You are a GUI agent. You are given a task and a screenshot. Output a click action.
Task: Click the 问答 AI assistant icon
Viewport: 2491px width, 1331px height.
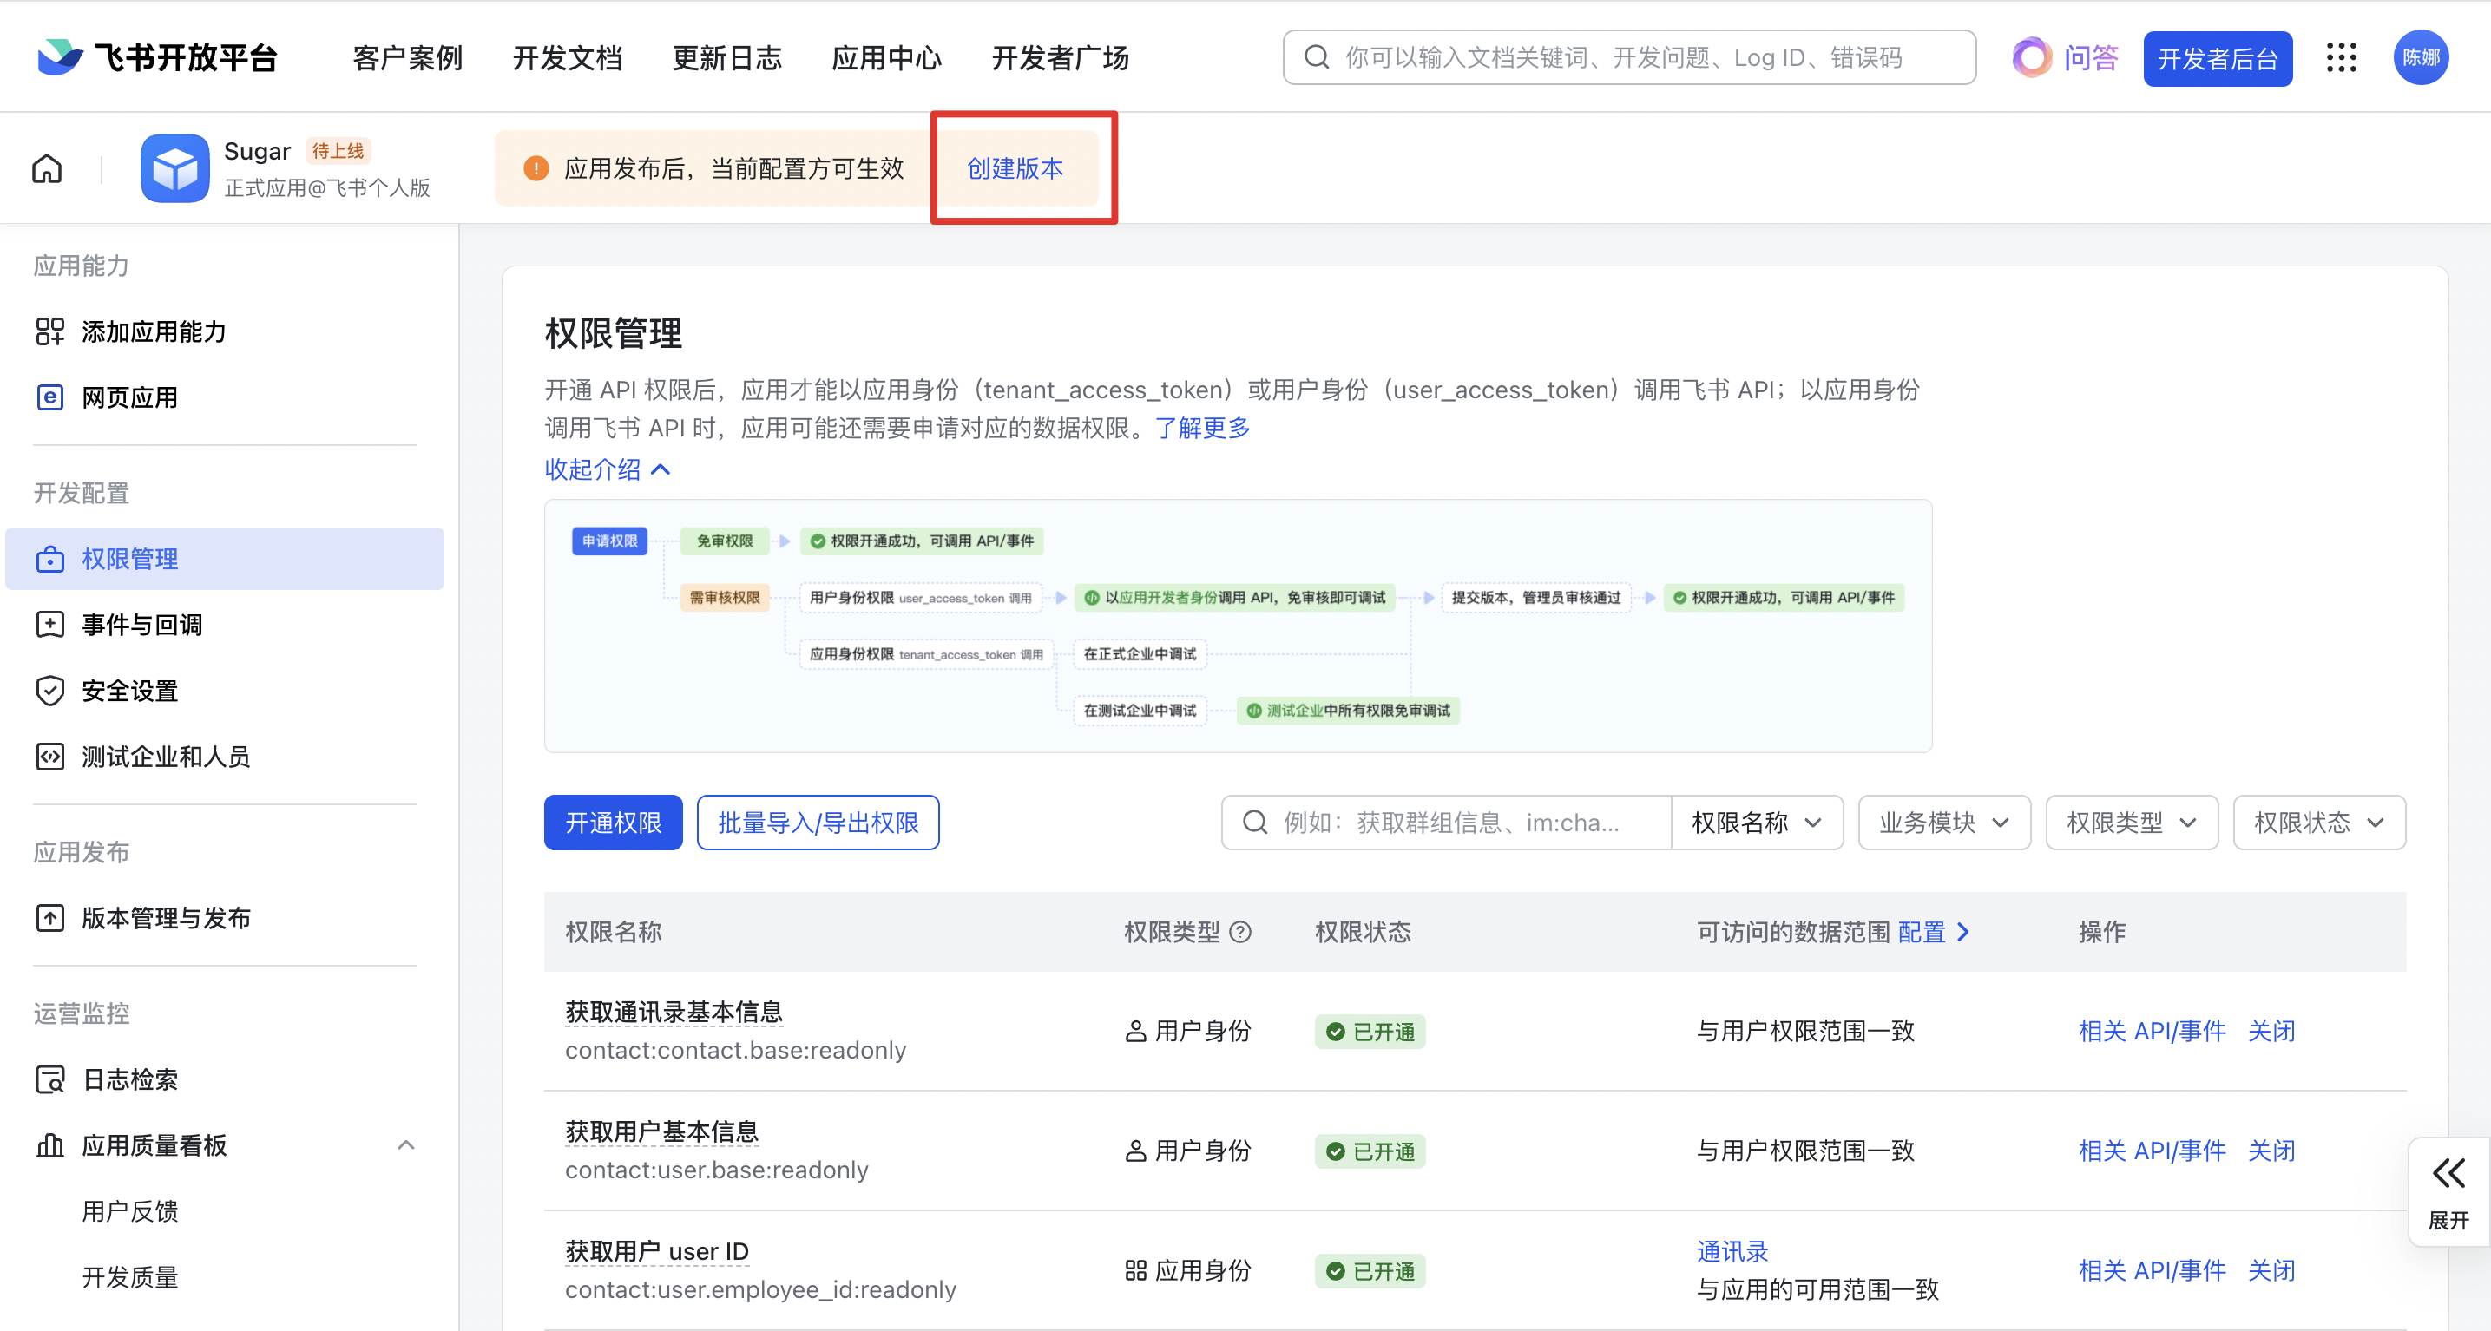(x=2032, y=58)
